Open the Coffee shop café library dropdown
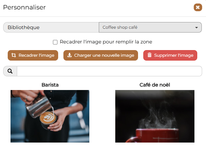This screenshot has height=145, width=206. pyautogui.click(x=150, y=27)
